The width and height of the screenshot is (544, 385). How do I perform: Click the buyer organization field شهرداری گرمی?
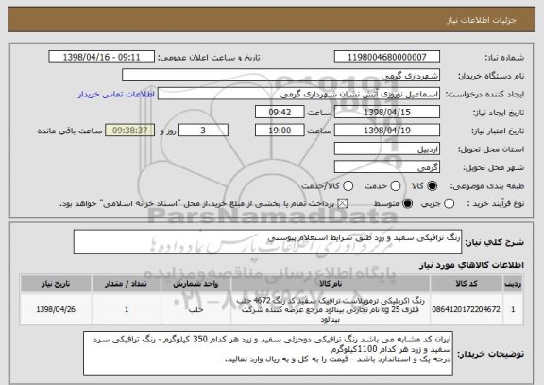click(281, 76)
